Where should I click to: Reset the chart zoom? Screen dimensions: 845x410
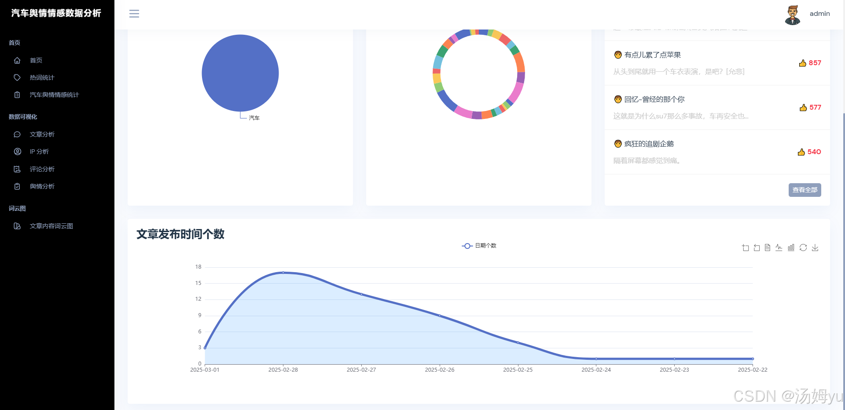pos(757,247)
